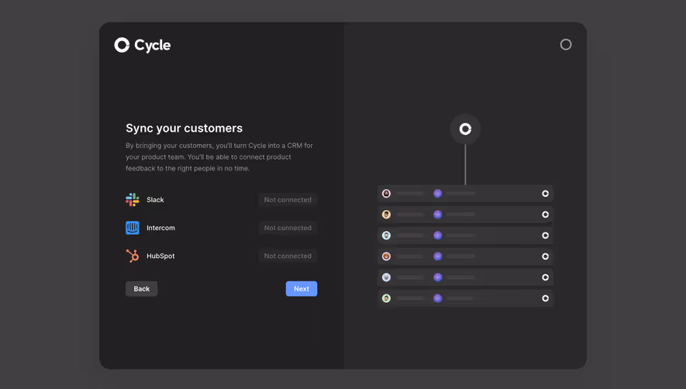The height and width of the screenshot is (389, 686).
Task: Click the Intercom integration label
Action: click(x=160, y=228)
